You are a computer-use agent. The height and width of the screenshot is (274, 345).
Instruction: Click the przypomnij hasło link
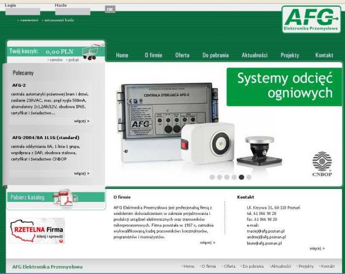[59, 20]
